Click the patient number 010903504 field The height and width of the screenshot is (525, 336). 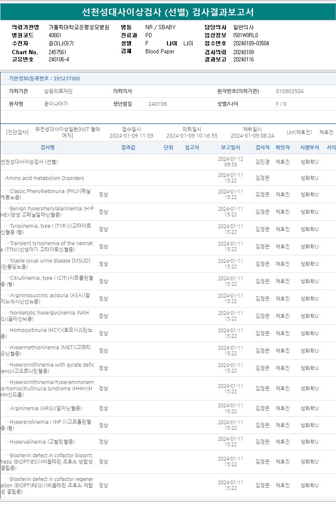click(290, 91)
